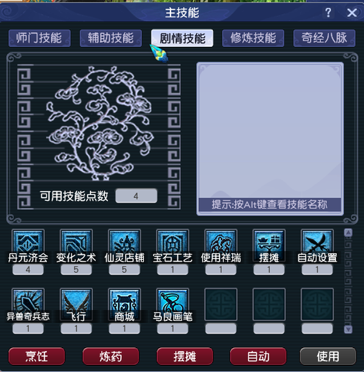Select the 马良画笔 skill icon
The height and width of the screenshot is (372, 364).
pyautogui.click(x=173, y=304)
